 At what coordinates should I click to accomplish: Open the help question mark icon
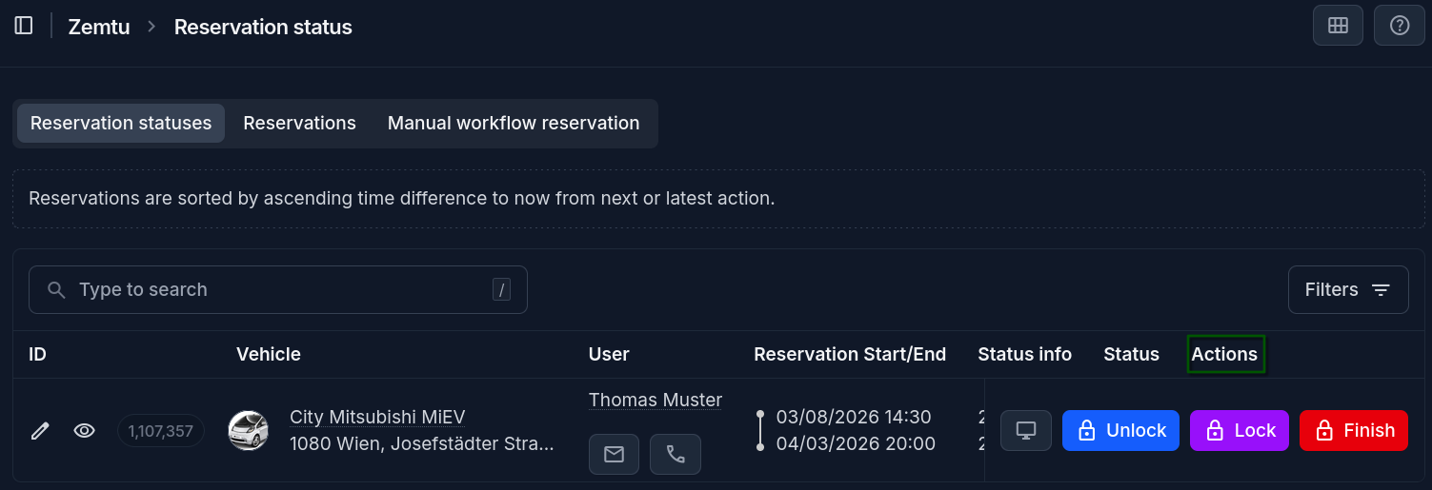[x=1400, y=26]
